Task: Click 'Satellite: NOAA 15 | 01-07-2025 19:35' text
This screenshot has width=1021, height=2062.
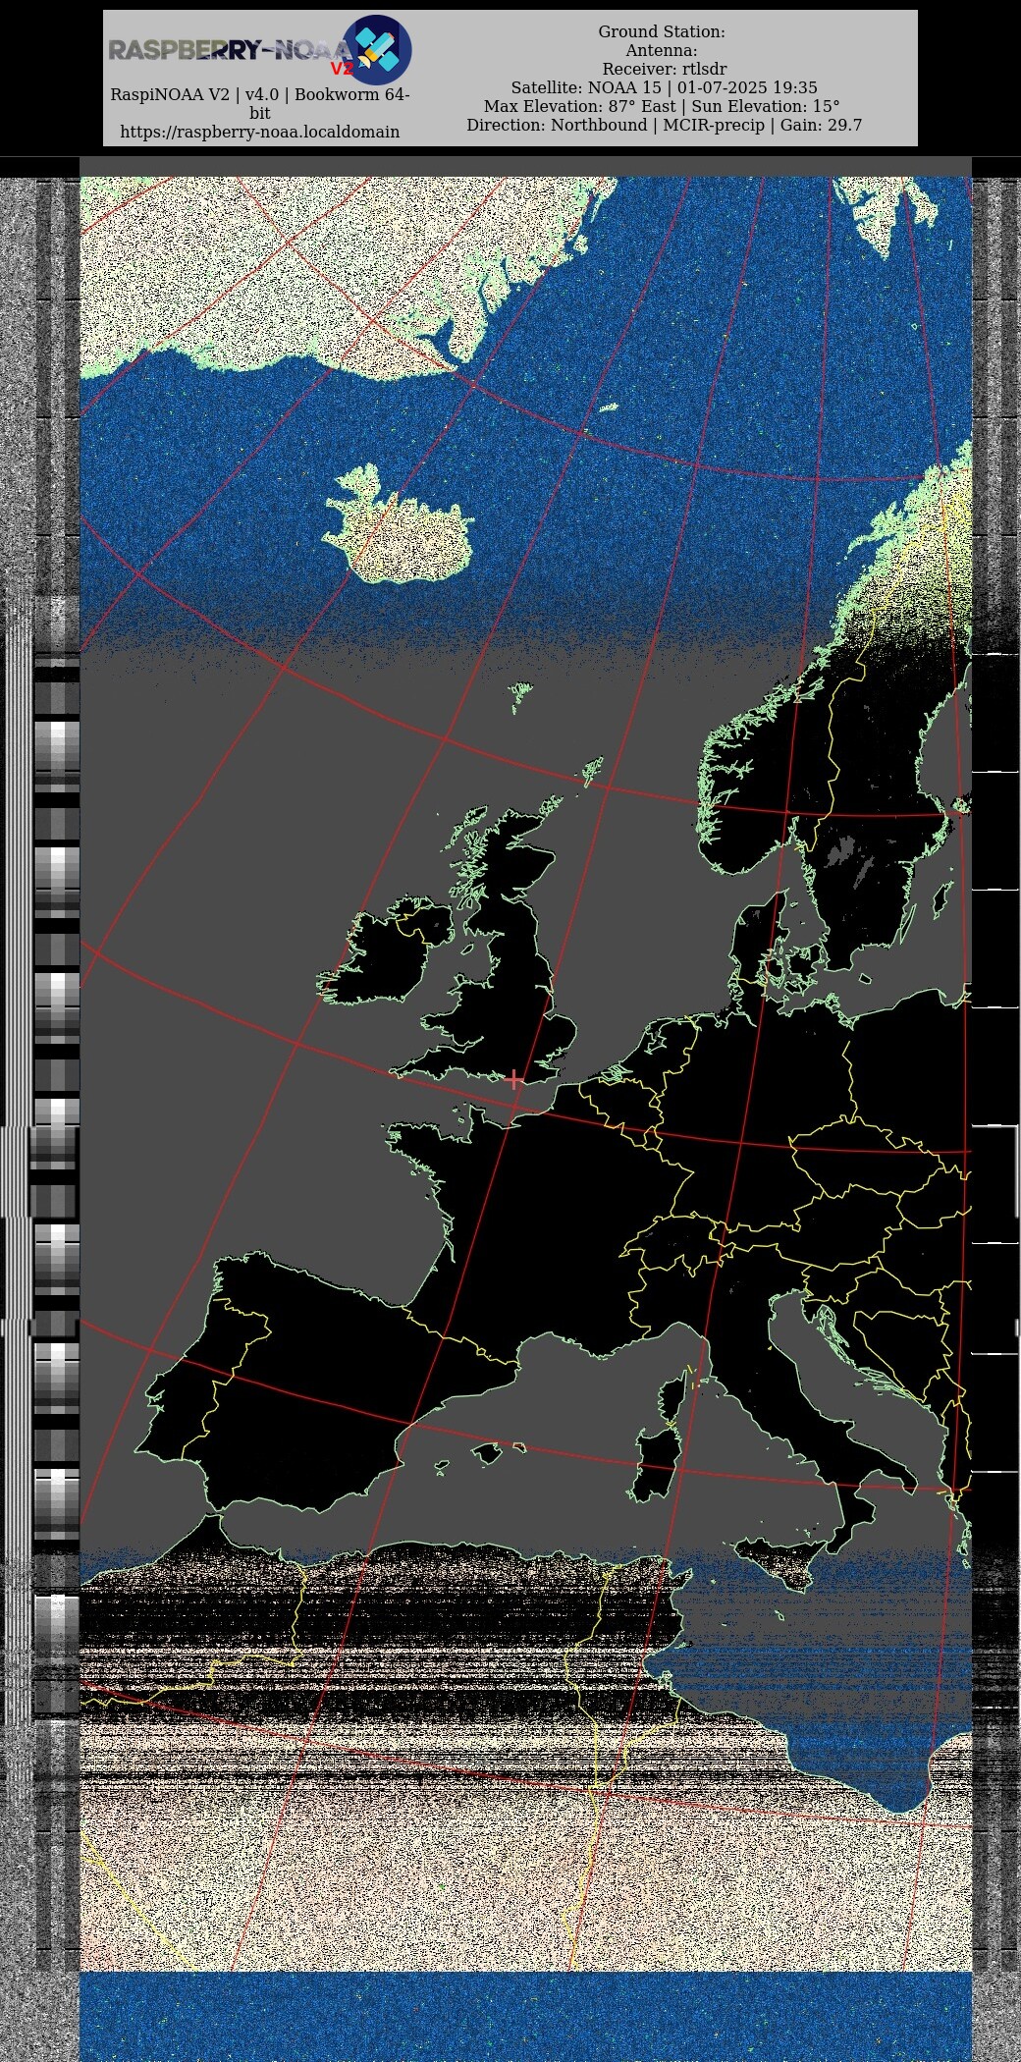Action: 664,87
